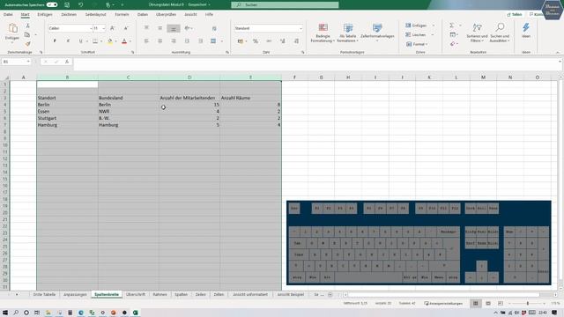
Task: Click the copy icon in Zwischenablage
Action: click(x=27, y=35)
